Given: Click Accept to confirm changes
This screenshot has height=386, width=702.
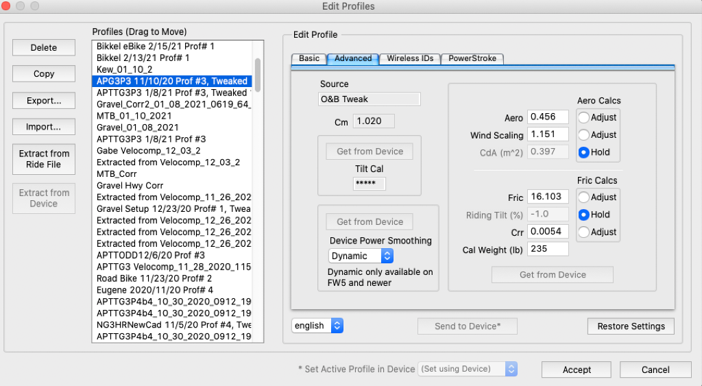Looking at the screenshot, I should 577,370.
